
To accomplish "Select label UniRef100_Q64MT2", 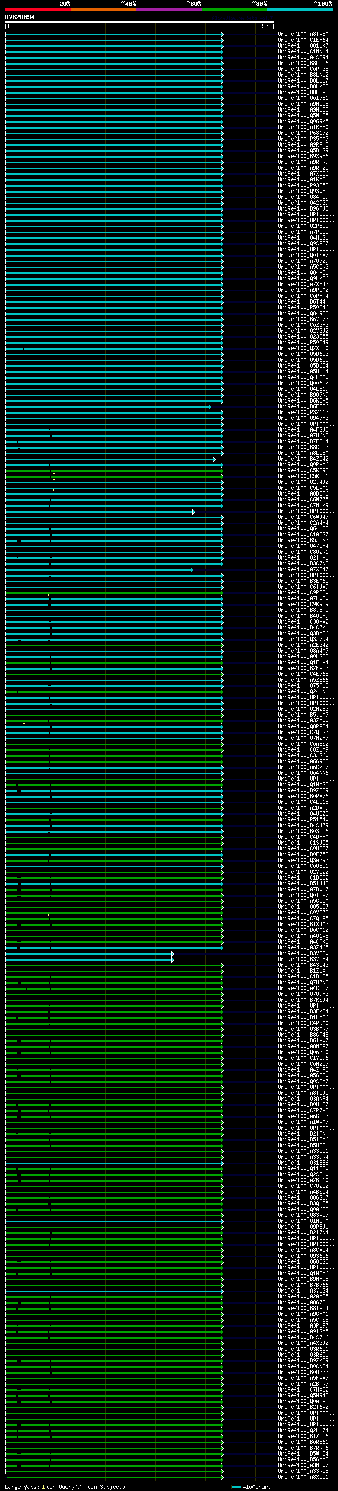I will click(303, 529).
